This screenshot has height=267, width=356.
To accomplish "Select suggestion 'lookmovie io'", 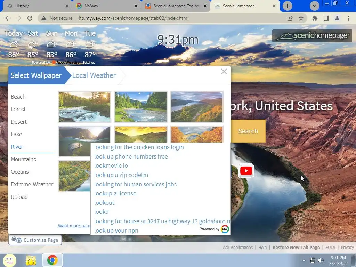I will click(111, 165).
